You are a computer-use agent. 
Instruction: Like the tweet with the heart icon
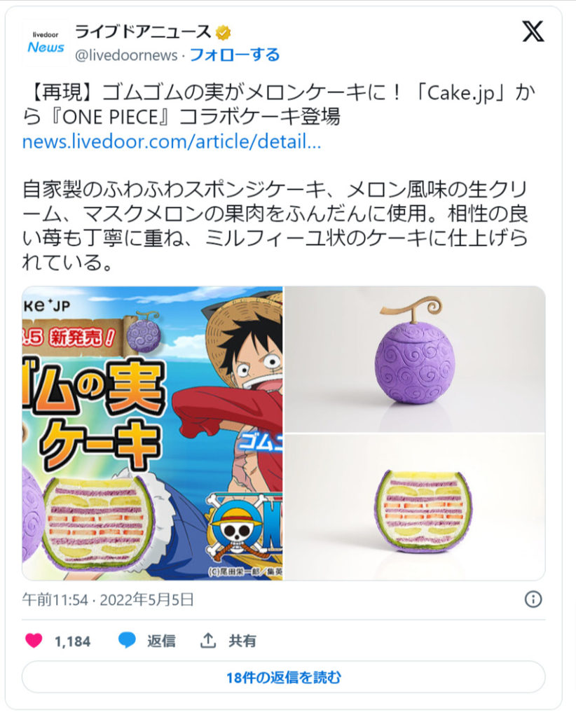34,641
